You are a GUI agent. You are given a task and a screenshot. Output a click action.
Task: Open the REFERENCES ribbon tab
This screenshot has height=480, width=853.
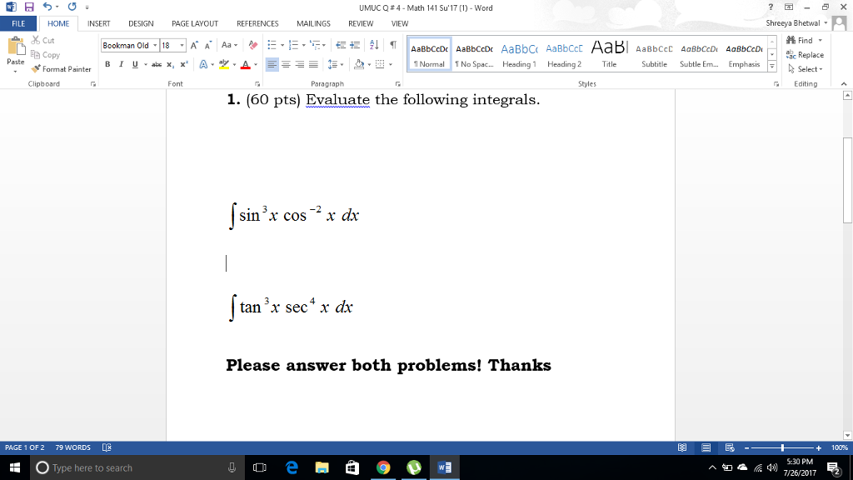point(257,23)
